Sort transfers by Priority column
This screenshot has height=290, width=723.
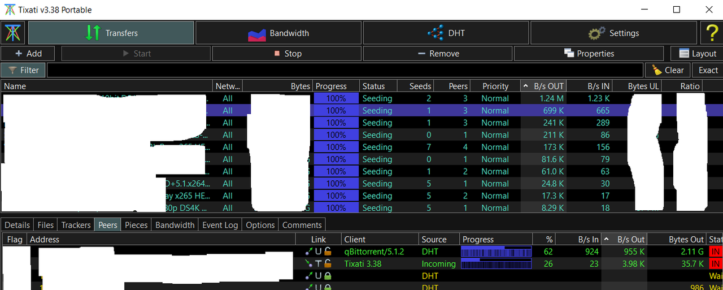(495, 86)
